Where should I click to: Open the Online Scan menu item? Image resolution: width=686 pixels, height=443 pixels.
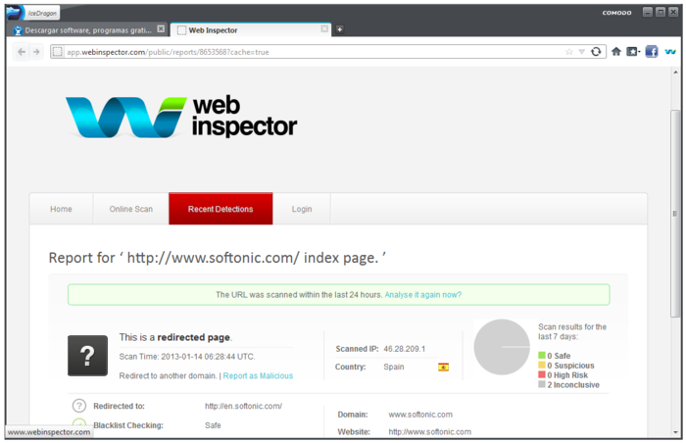[130, 209]
